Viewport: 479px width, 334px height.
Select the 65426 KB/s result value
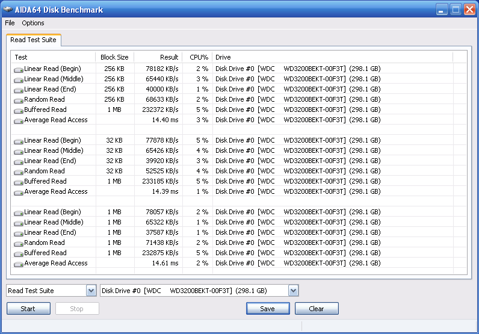point(162,150)
